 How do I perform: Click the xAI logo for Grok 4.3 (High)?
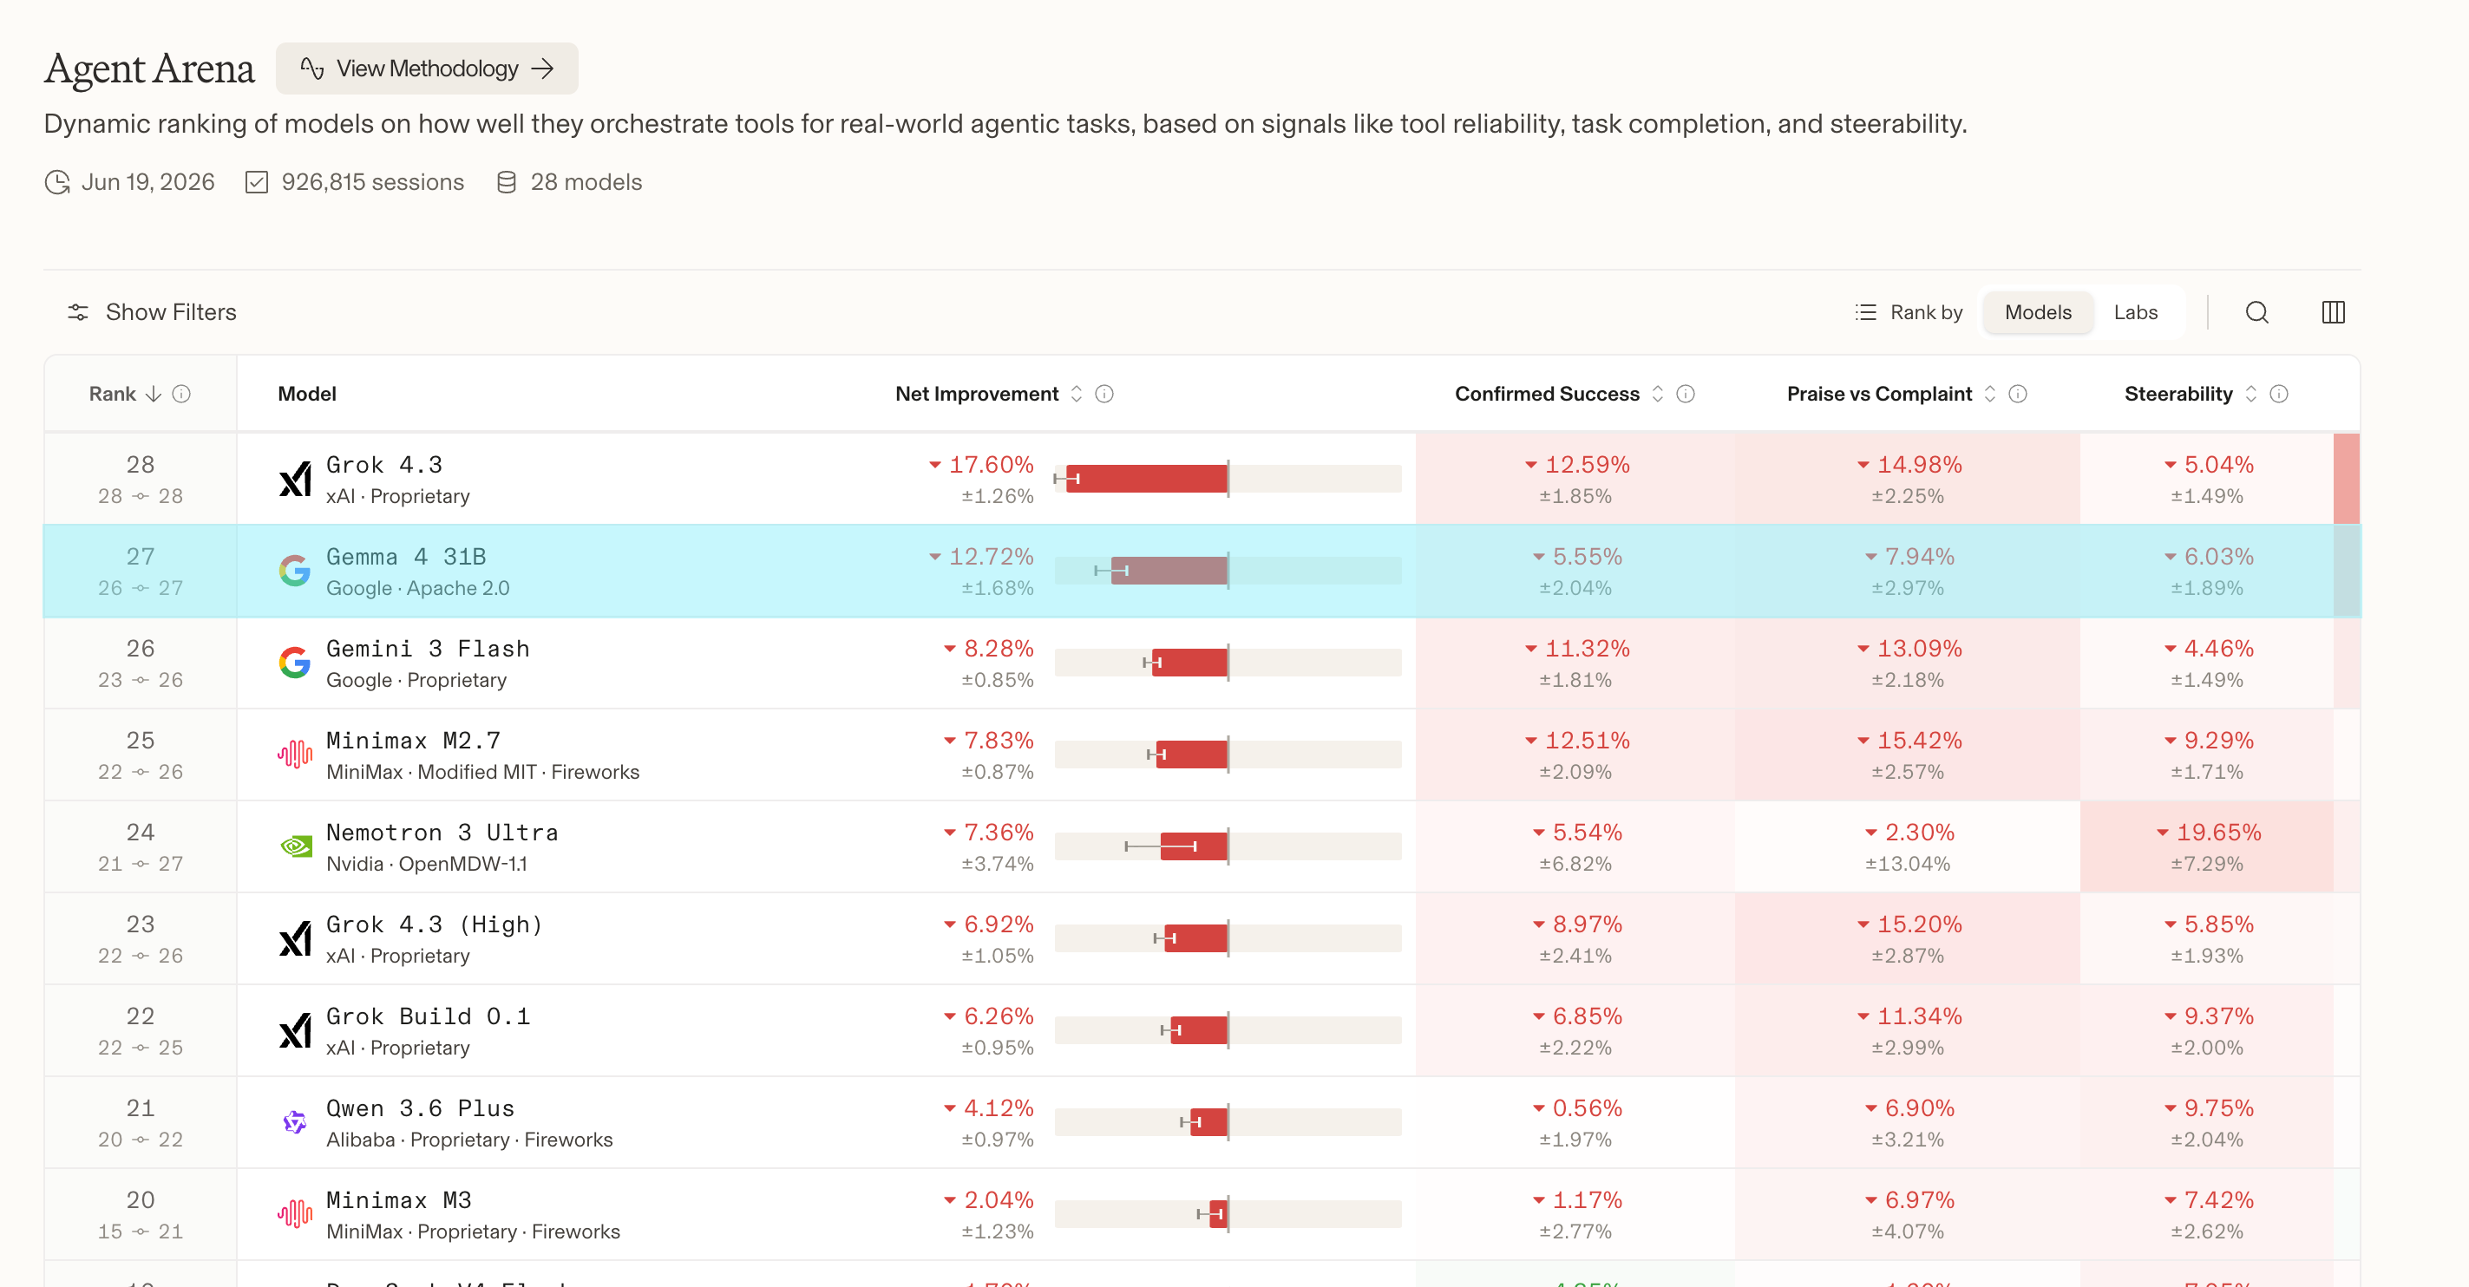[x=295, y=939]
